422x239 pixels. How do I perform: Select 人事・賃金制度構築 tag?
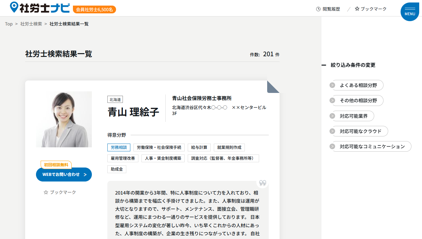point(163,158)
